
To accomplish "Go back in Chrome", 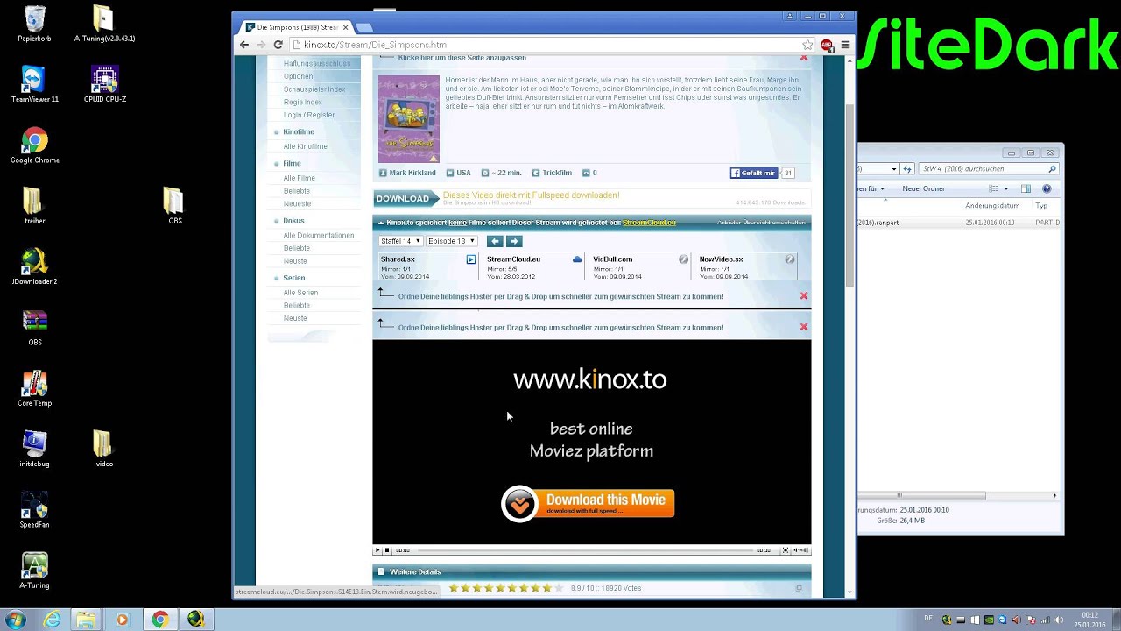I will point(244,45).
